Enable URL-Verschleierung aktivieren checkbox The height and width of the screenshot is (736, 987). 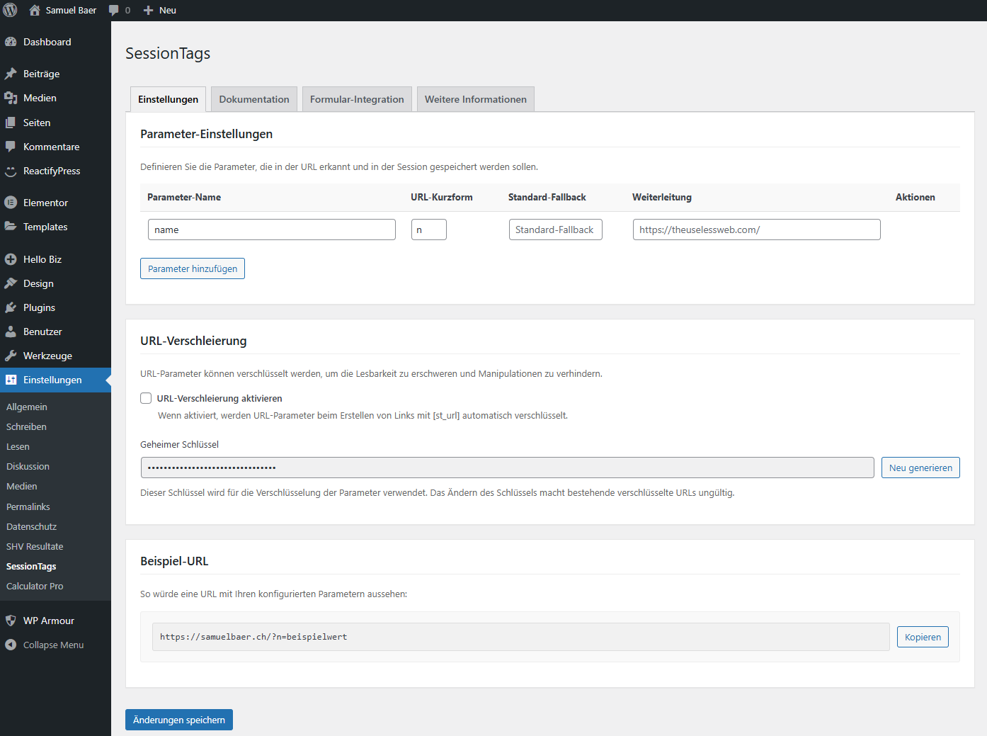pos(146,398)
